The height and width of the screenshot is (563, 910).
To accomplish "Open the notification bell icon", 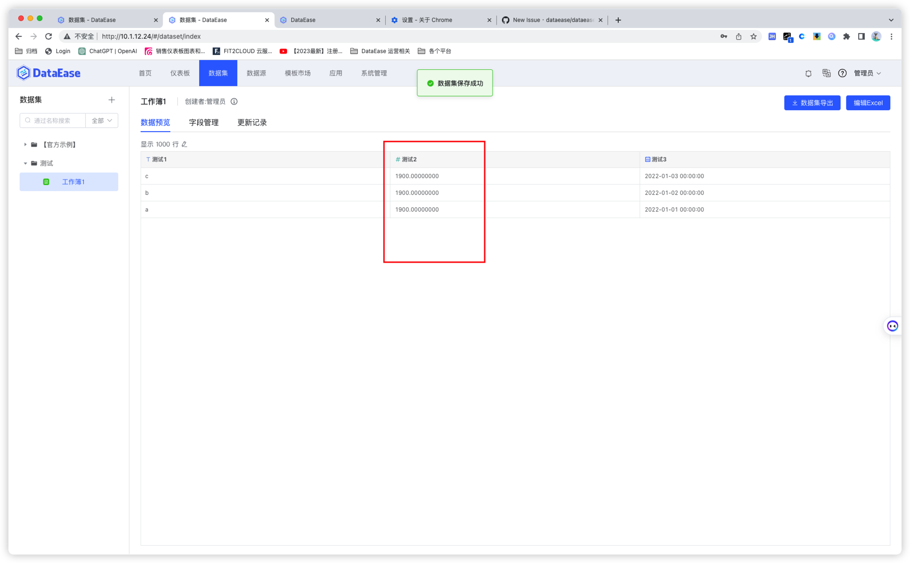I will pos(808,73).
